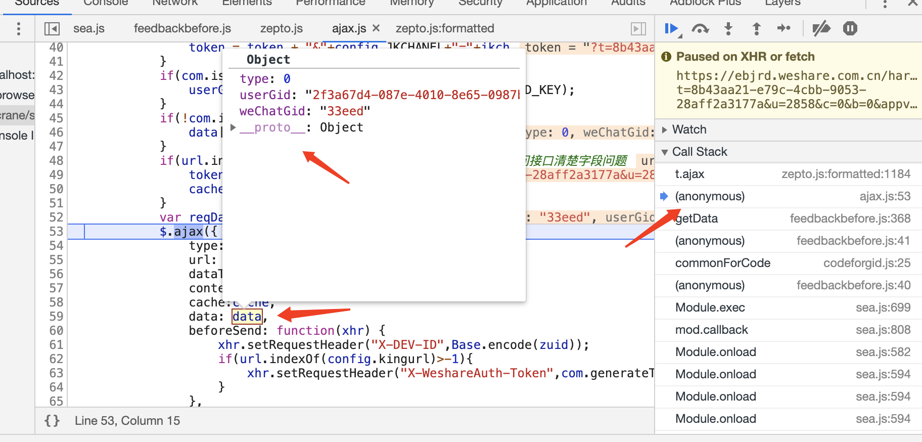This screenshot has width=922, height=442.
Task: Open link feedbackbefore.js:368
Action: click(x=850, y=218)
